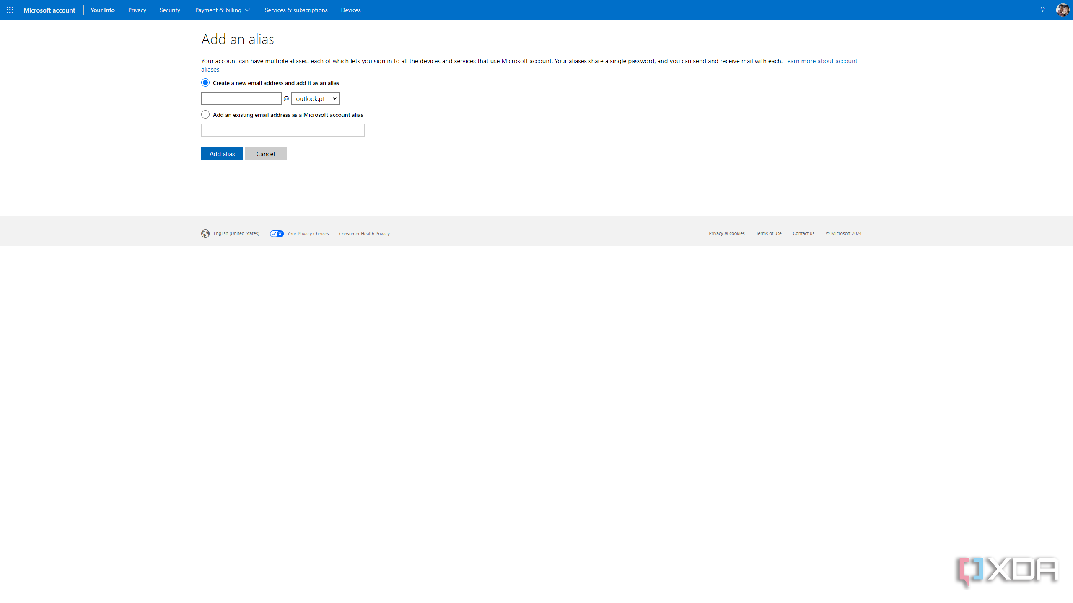This screenshot has width=1073, height=603.
Task: Click the Your Privacy Choices opt-out icon
Action: coord(276,233)
